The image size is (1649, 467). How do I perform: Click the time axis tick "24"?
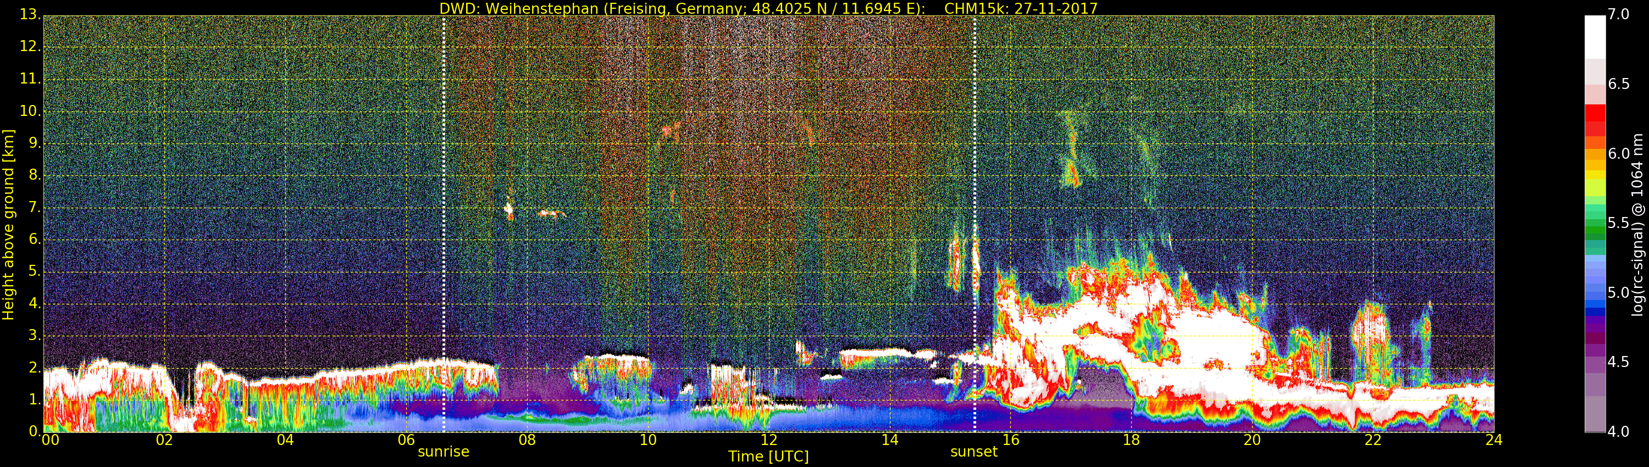click(1493, 440)
